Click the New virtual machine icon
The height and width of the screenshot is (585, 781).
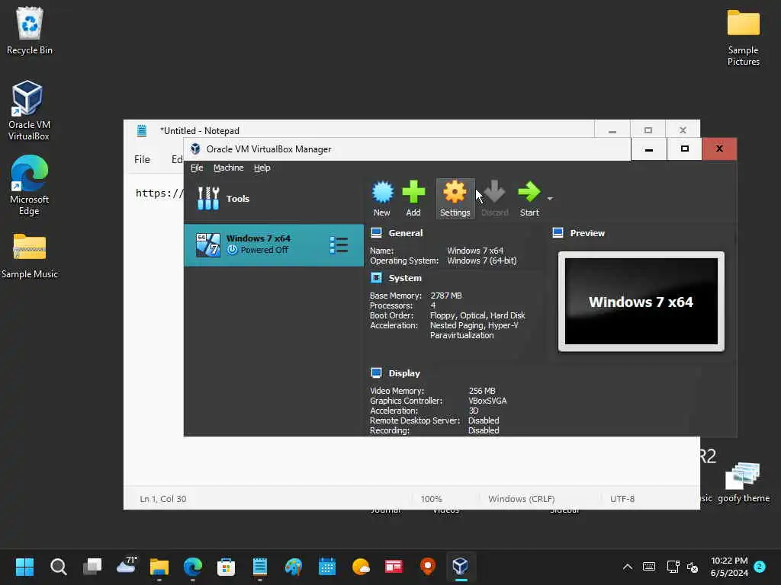(x=382, y=198)
